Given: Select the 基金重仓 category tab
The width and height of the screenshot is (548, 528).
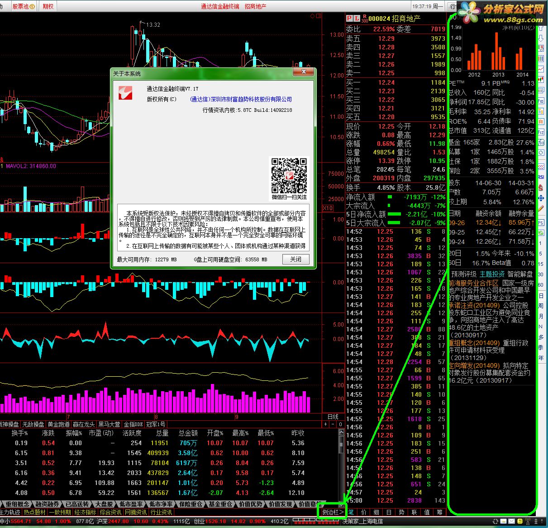Looking at the screenshot, I should click(220, 504).
